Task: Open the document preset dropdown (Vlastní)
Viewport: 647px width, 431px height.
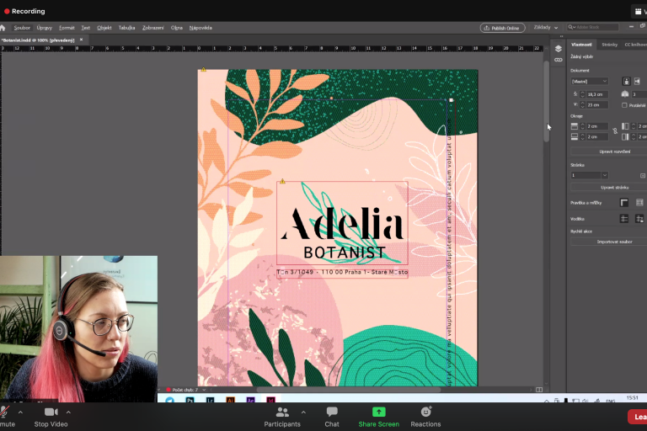Action: [x=590, y=81]
